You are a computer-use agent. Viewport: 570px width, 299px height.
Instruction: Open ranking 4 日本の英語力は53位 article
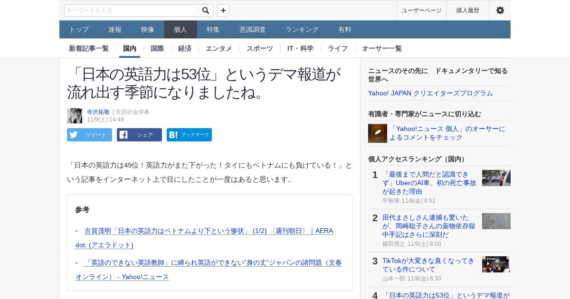[446, 295]
